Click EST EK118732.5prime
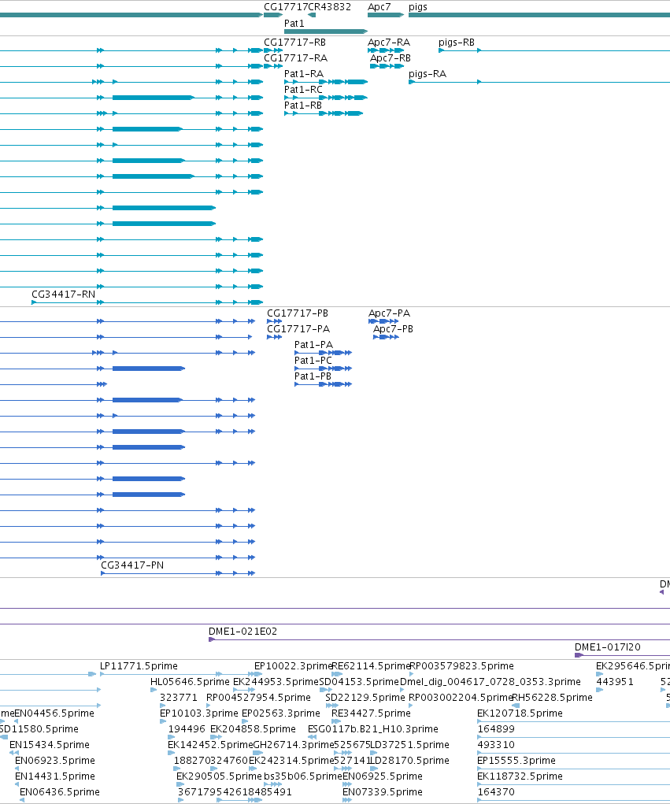The image size is (670, 804). (x=520, y=776)
